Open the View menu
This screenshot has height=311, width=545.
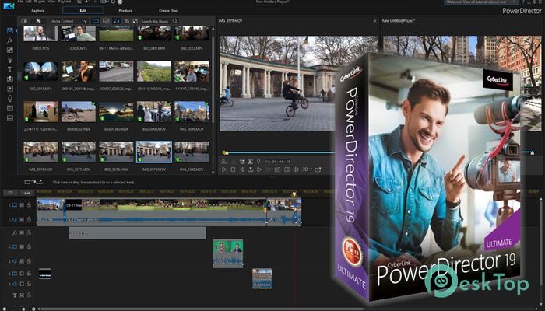pyautogui.click(x=51, y=2)
